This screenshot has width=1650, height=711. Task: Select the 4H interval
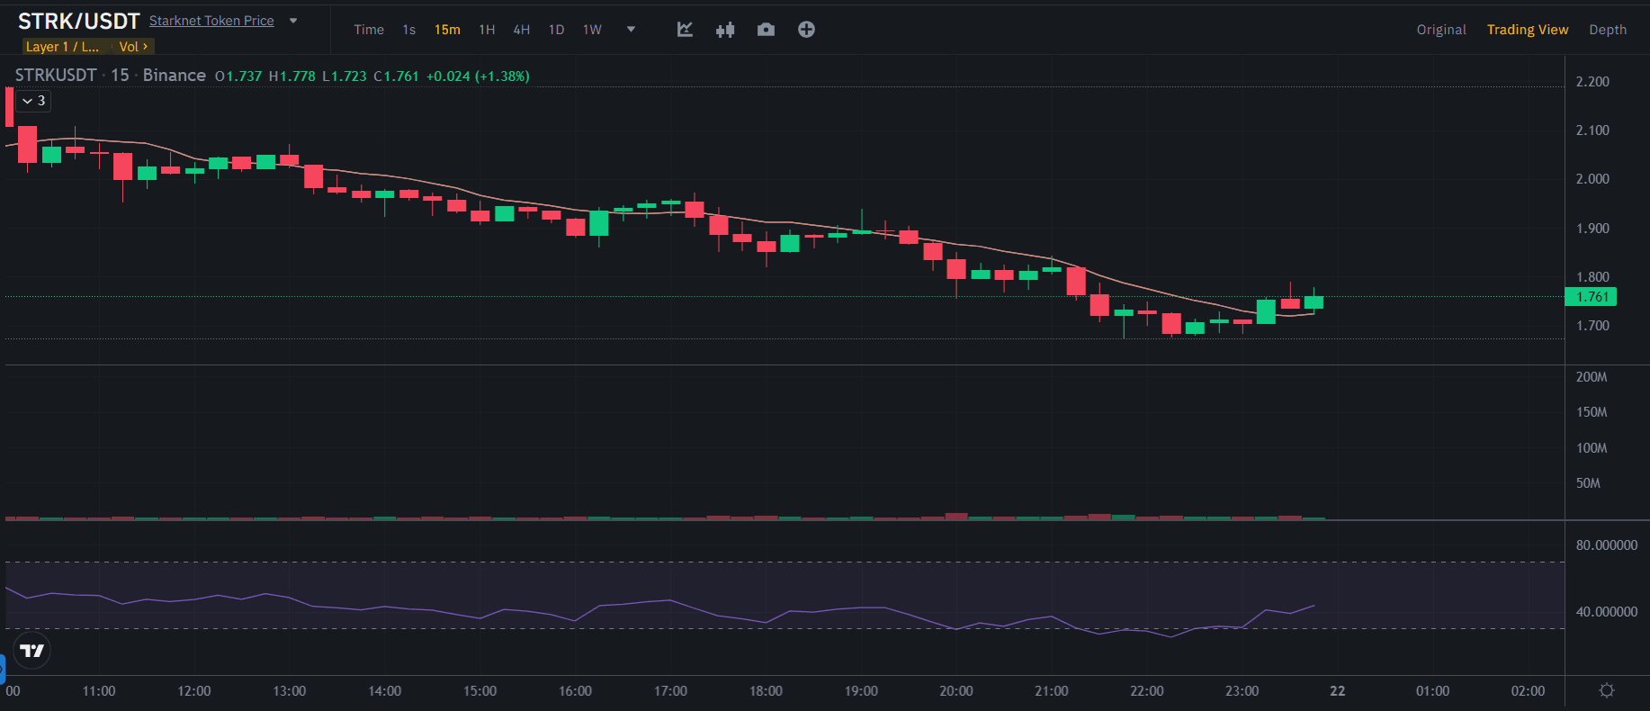521,30
